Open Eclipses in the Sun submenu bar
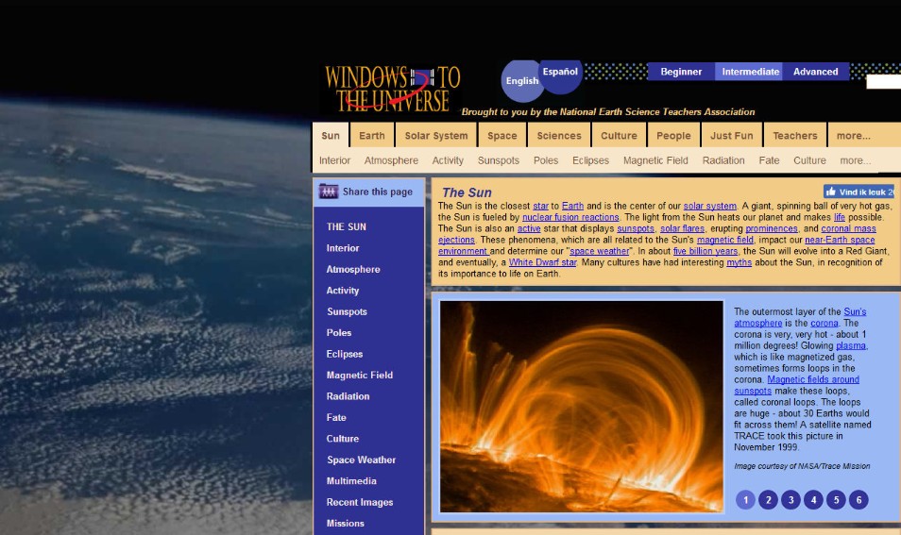 pyautogui.click(x=590, y=160)
